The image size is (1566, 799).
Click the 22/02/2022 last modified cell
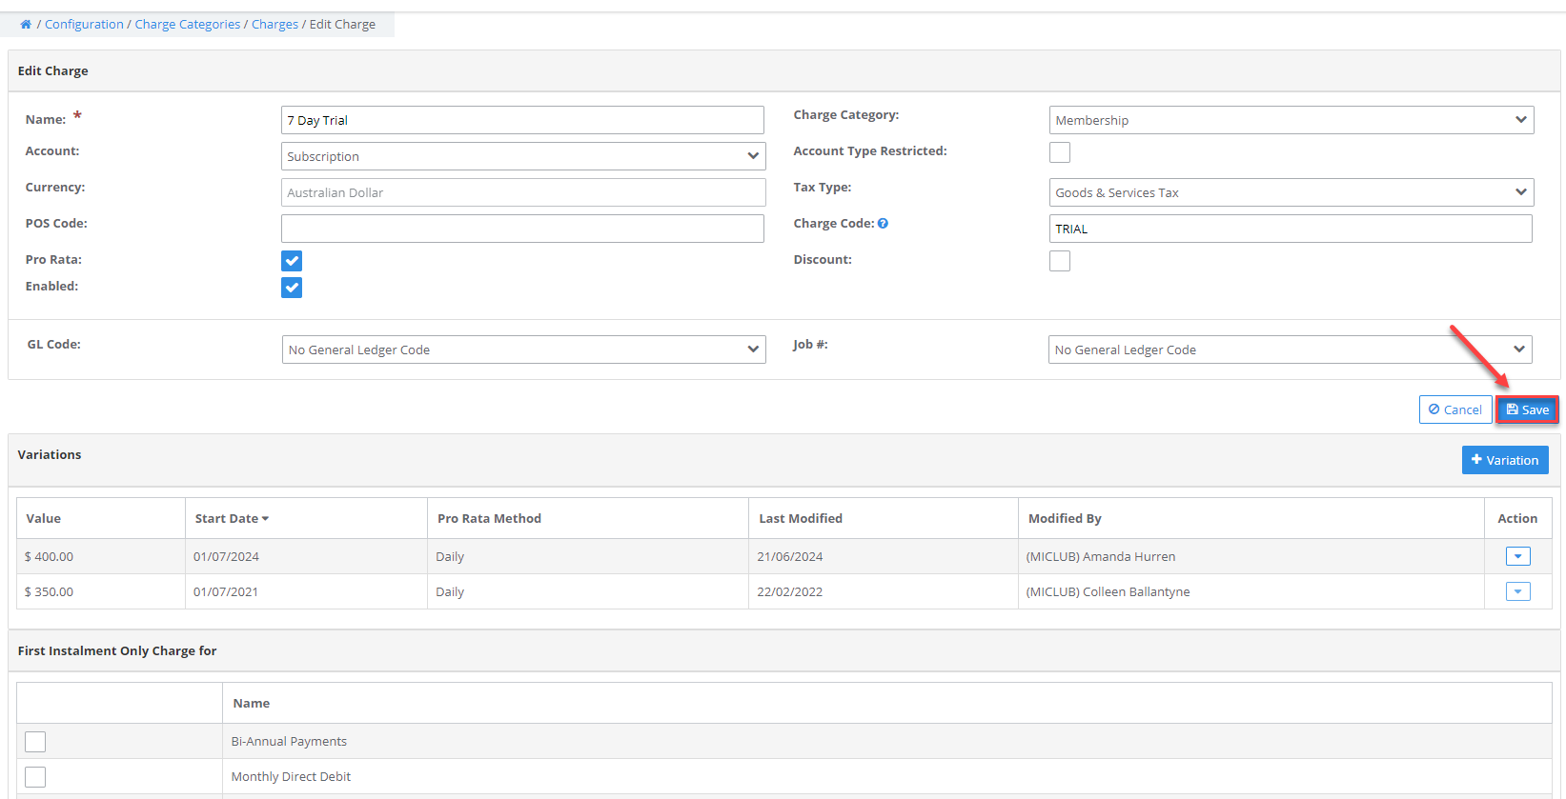coord(883,591)
